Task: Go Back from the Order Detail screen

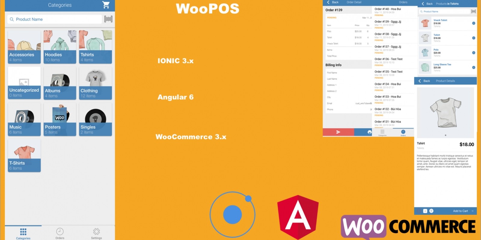Action: click(x=332, y=2)
